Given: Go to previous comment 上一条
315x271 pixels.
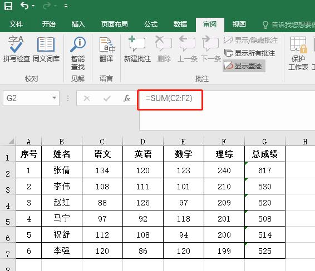Looking at the screenshot, I should 187,49.
